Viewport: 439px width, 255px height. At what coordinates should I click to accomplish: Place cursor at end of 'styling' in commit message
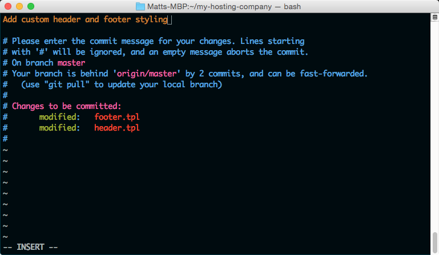click(x=169, y=19)
